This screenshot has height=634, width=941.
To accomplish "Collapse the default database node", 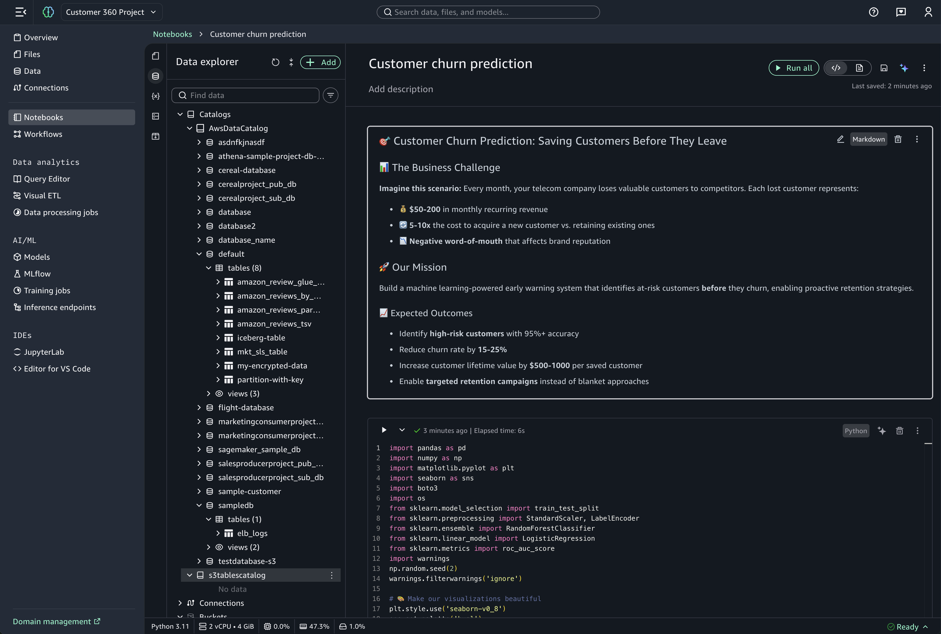I will (x=199, y=254).
